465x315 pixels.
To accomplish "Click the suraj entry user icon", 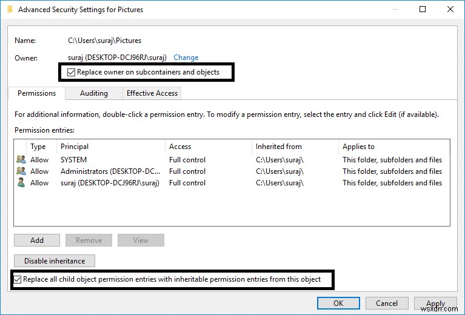I will click(21, 183).
